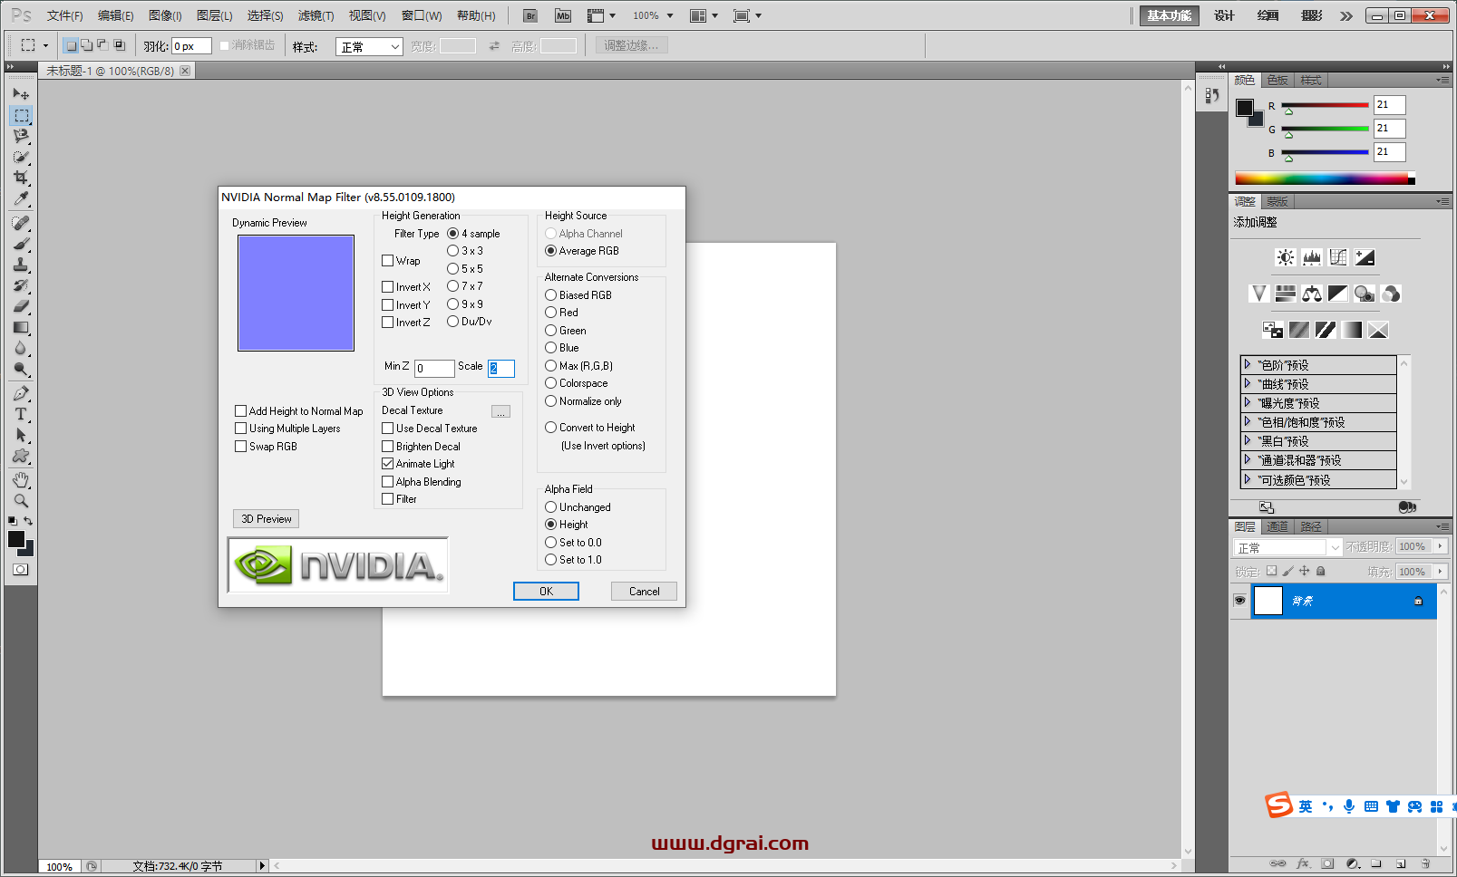Select the Spot Healing Brush tool

[x=21, y=223]
